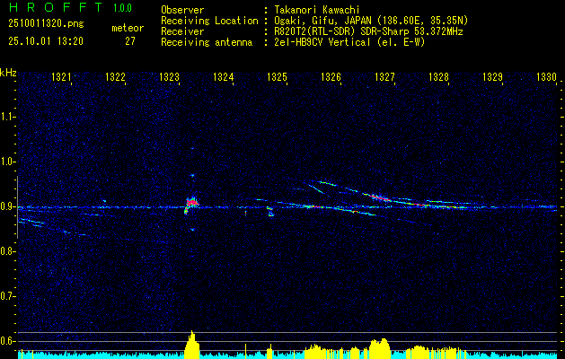Click the red sloped echo trace near 1327
The image size is (565, 359).
[379, 197]
